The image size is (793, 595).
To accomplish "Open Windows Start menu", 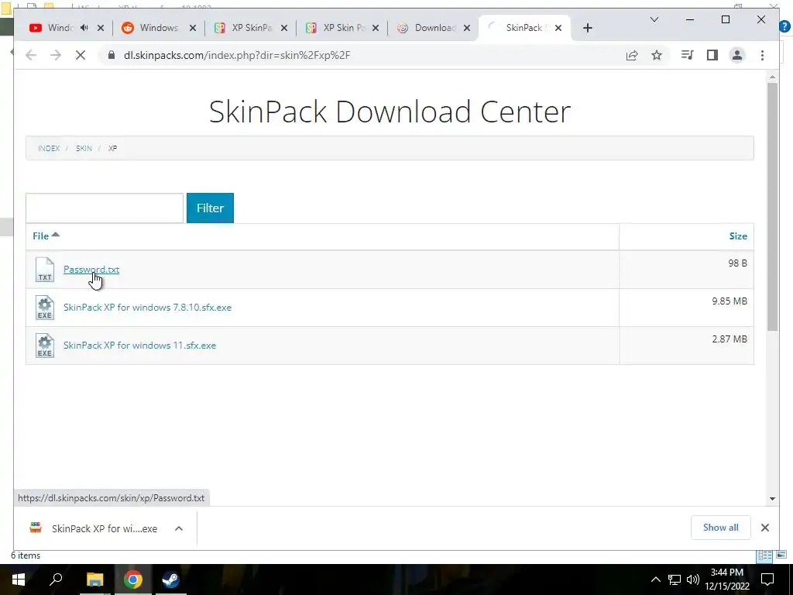I will (x=19, y=580).
